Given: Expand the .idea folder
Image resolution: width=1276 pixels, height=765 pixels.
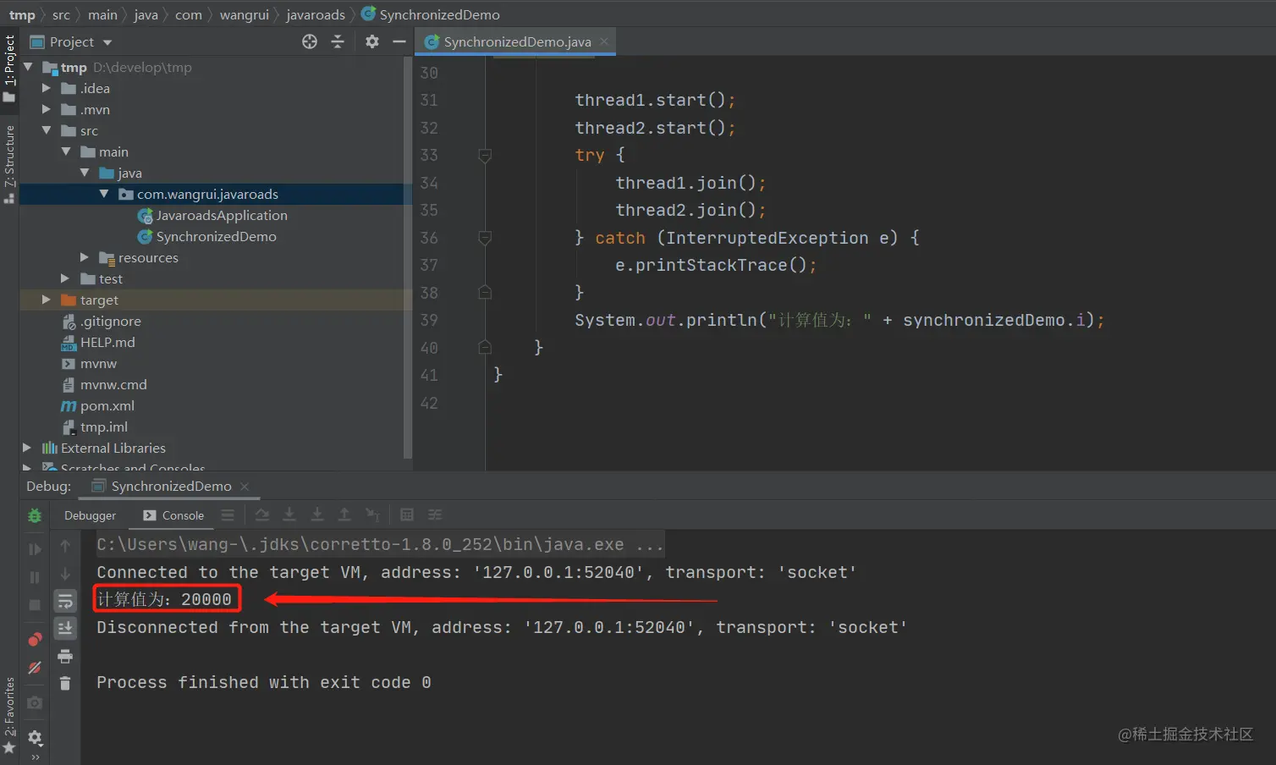Looking at the screenshot, I should coord(47,88).
